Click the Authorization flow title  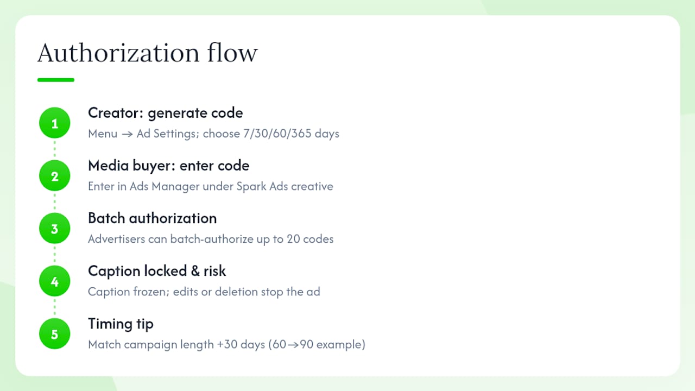click(147, 53)
